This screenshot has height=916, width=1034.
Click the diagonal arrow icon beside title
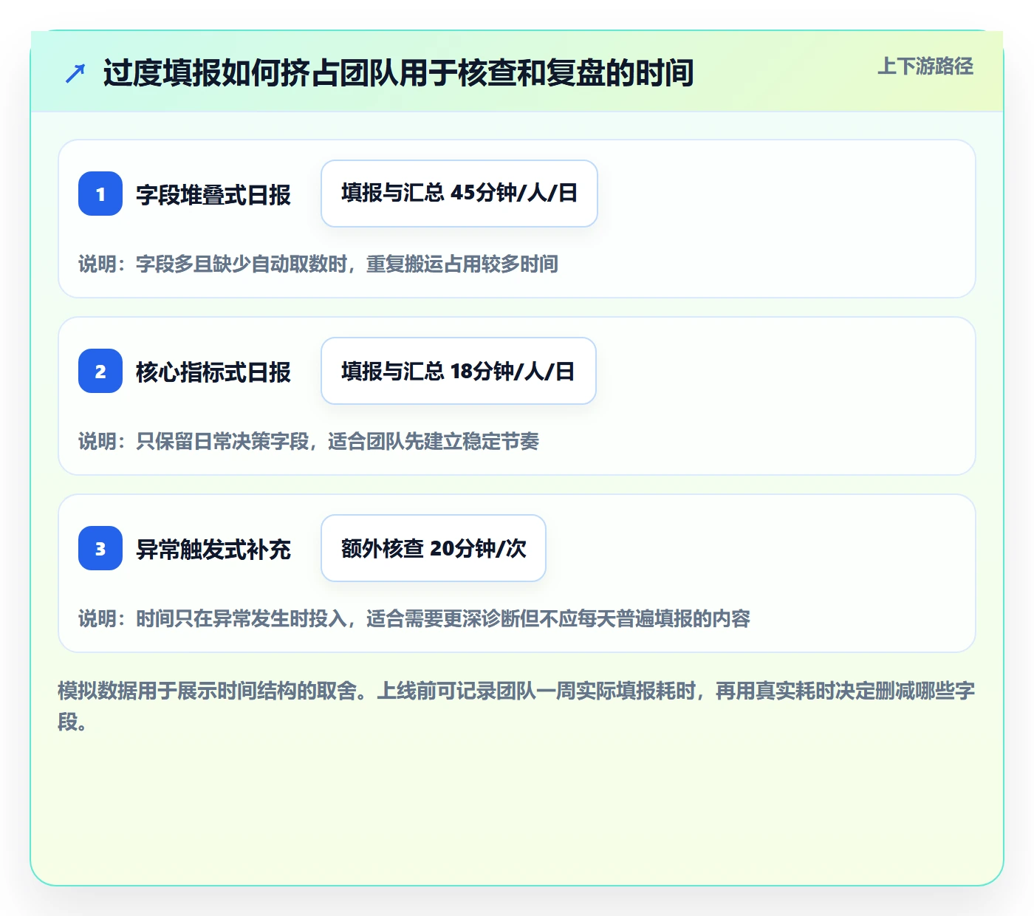[x=75, y=73]
